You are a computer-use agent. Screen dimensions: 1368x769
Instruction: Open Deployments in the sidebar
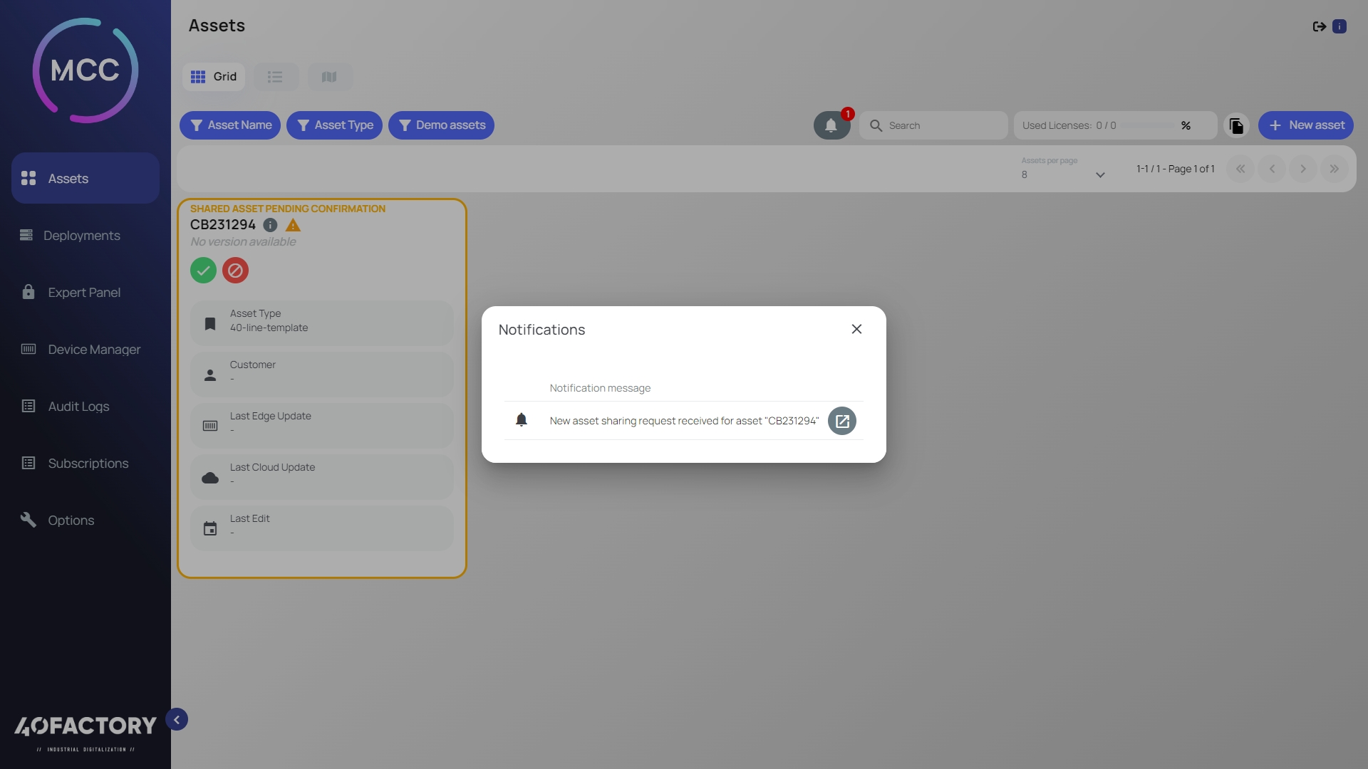point(81,236)
